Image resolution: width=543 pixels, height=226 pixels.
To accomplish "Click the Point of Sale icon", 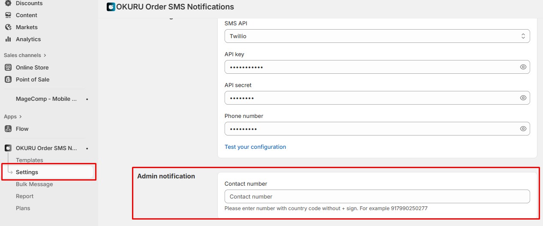I will coord(8,79).
